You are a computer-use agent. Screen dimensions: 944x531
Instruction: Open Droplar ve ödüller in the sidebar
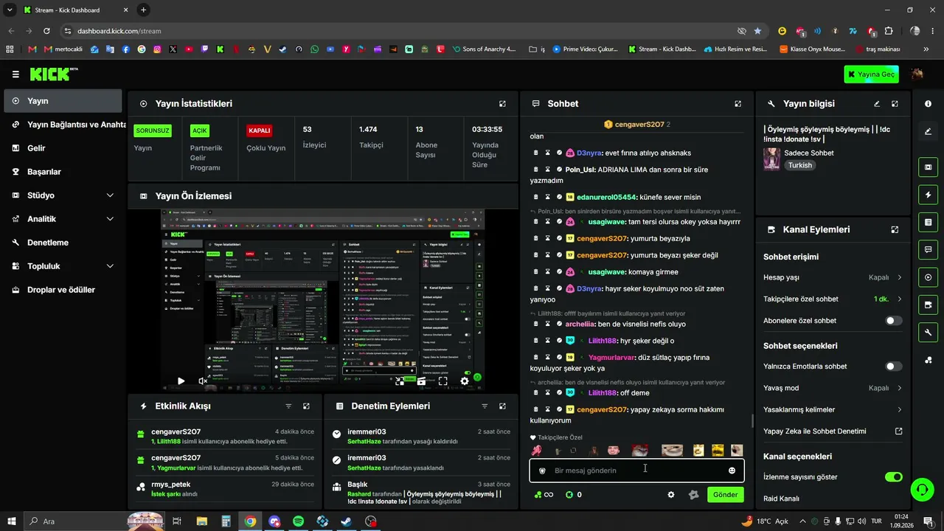63,290
